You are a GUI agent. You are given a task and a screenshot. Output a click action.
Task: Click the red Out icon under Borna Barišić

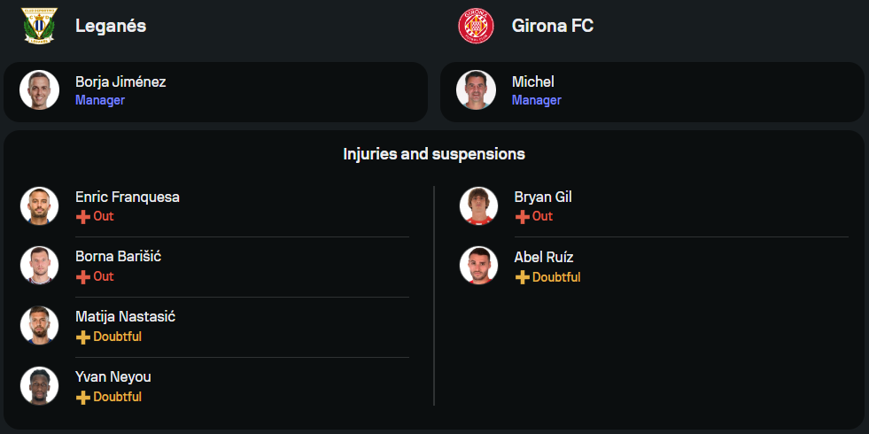click(83, 277)
